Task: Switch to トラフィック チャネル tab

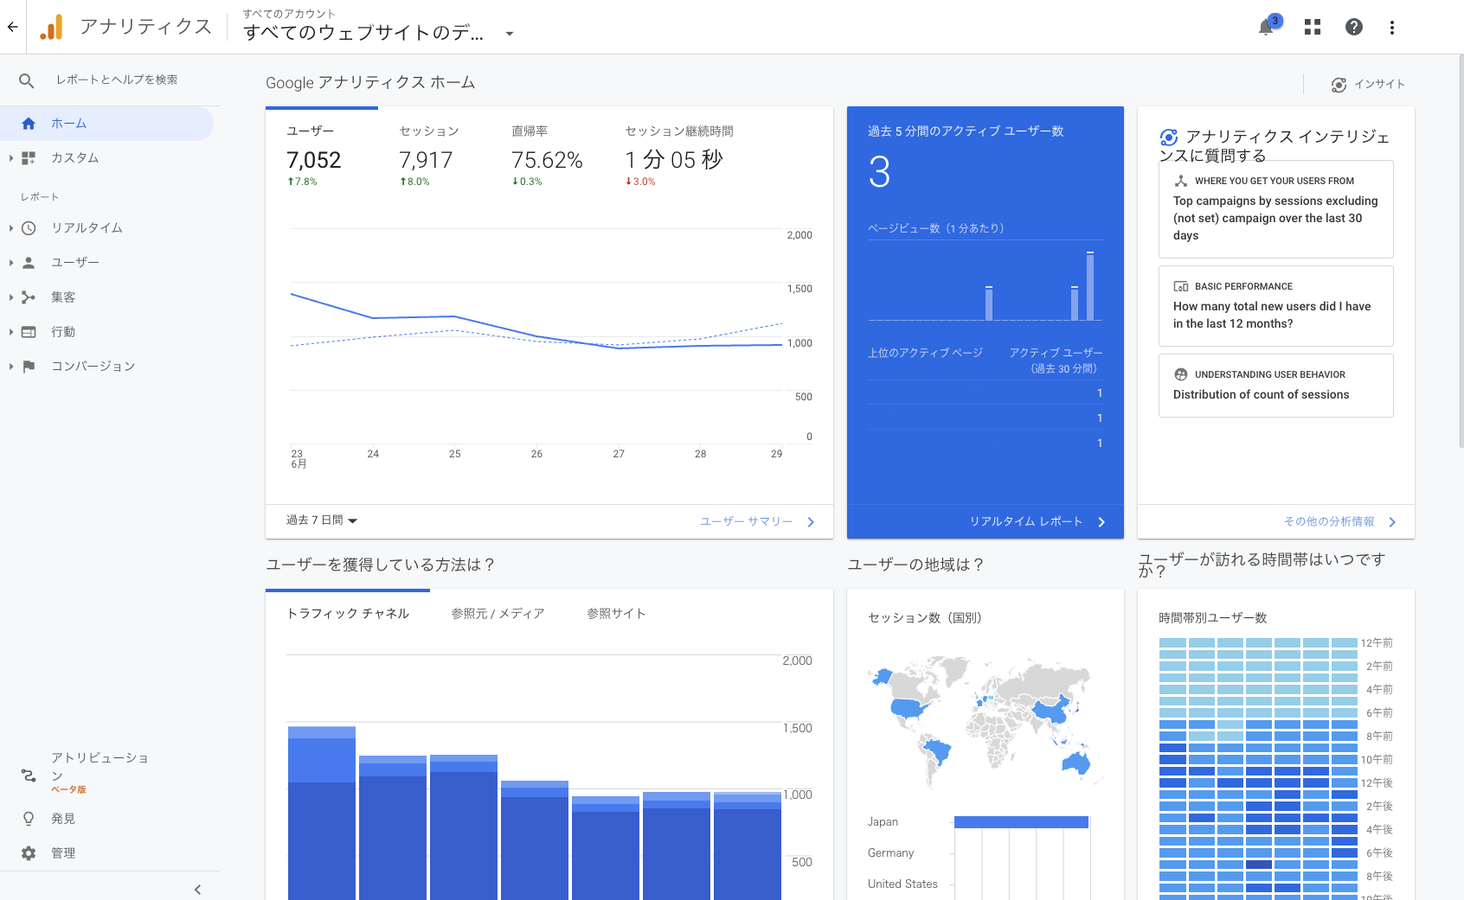Action: click(x=348, y=614)
